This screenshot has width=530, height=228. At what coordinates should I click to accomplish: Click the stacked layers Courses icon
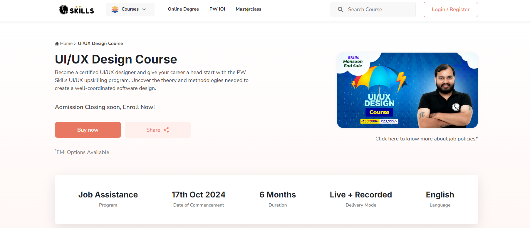coord(115,9)
